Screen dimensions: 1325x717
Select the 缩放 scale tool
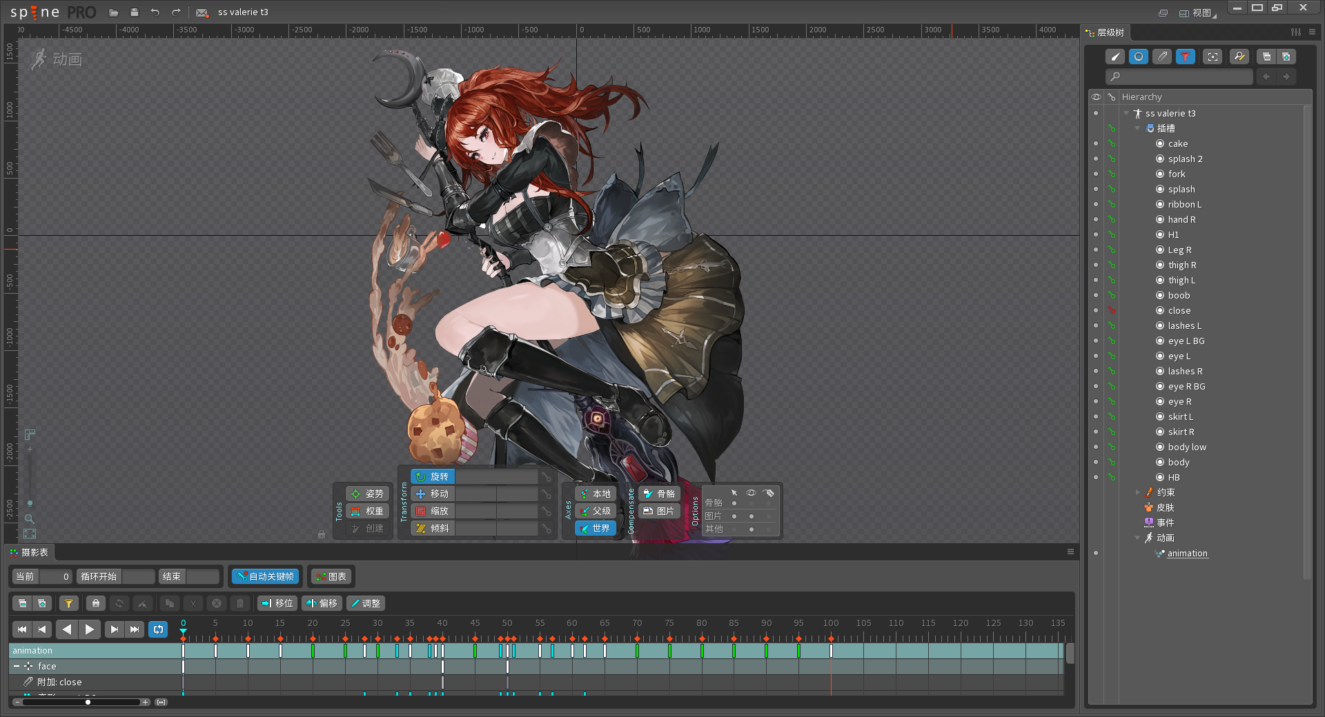pos(433,511)
